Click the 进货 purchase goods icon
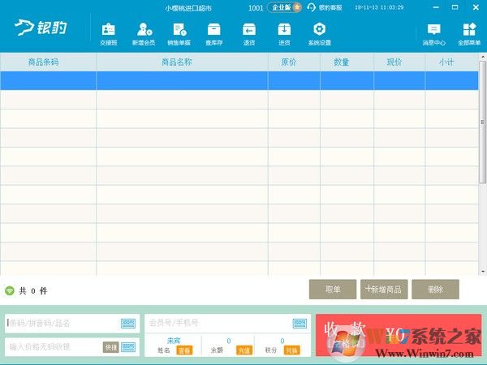This screenshot has width=487, height=365. (284, 33)
